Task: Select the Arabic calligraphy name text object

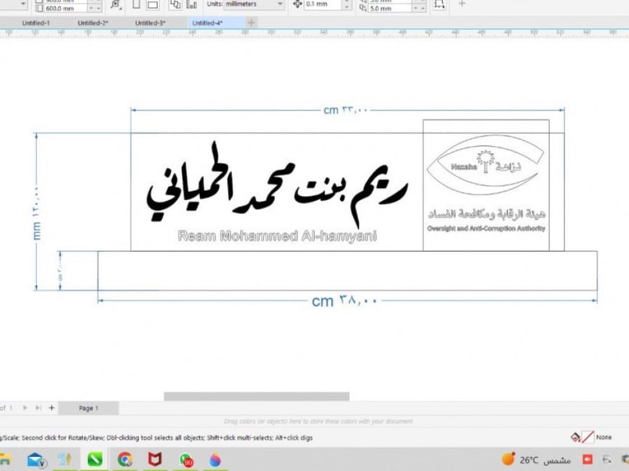Action: (277, 184)
